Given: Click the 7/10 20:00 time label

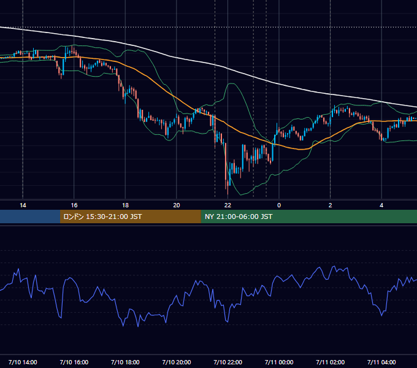Looking at the screenshot, I should pyautogui.click(x=177, y=362).
